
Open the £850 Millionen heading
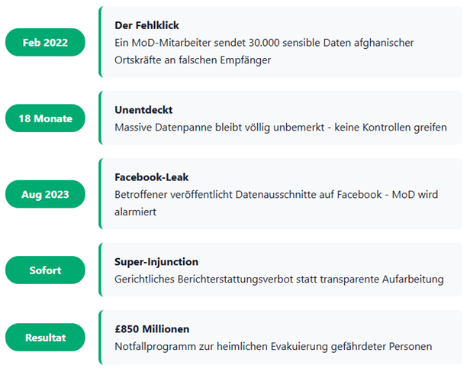(x=152, y=328)
